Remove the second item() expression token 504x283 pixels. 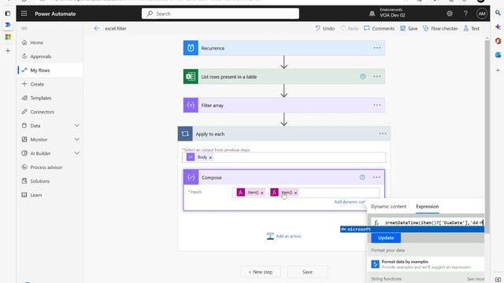tap(296, 193)
